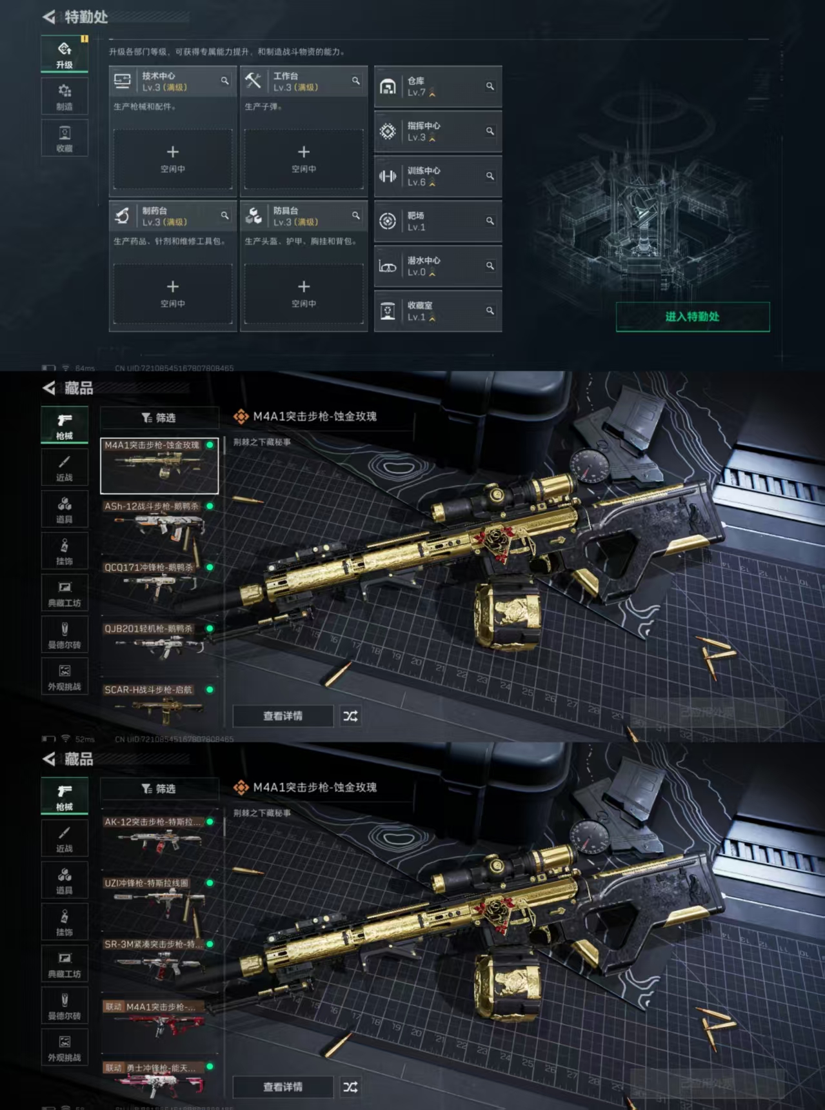Toggle green dot on UZI冲锋枪 item
The width and height of the screenshot is (825, 1110).
point(210,883)
